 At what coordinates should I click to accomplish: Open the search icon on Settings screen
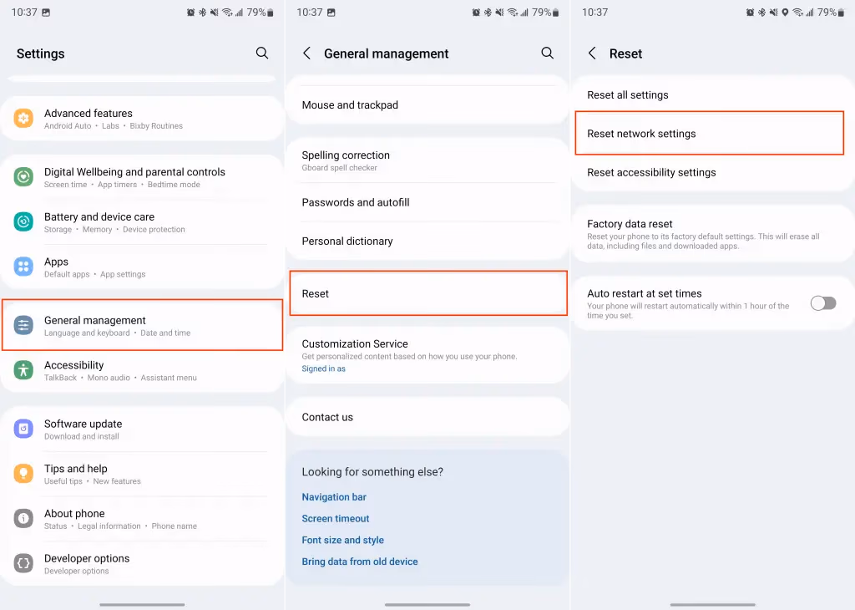(261, 53)
